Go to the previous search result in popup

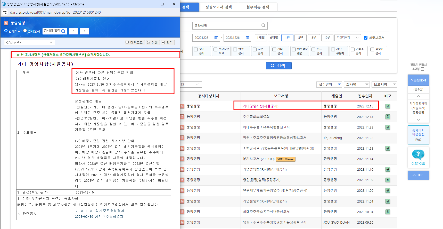coord(73,31)
